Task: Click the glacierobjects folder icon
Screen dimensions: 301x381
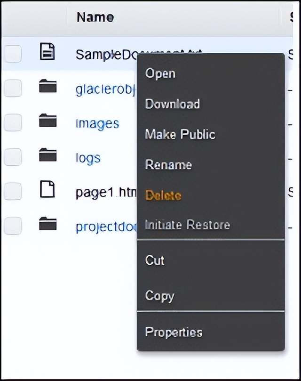Action: tap(48, 87)
